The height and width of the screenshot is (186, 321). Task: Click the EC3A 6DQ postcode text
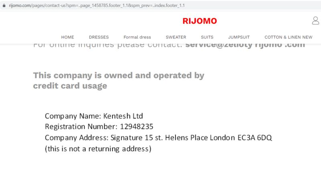(x=255, y=138)
